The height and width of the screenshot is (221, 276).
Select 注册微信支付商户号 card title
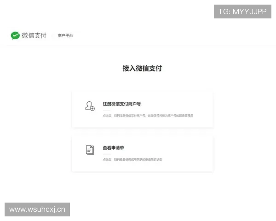(122, 104)
